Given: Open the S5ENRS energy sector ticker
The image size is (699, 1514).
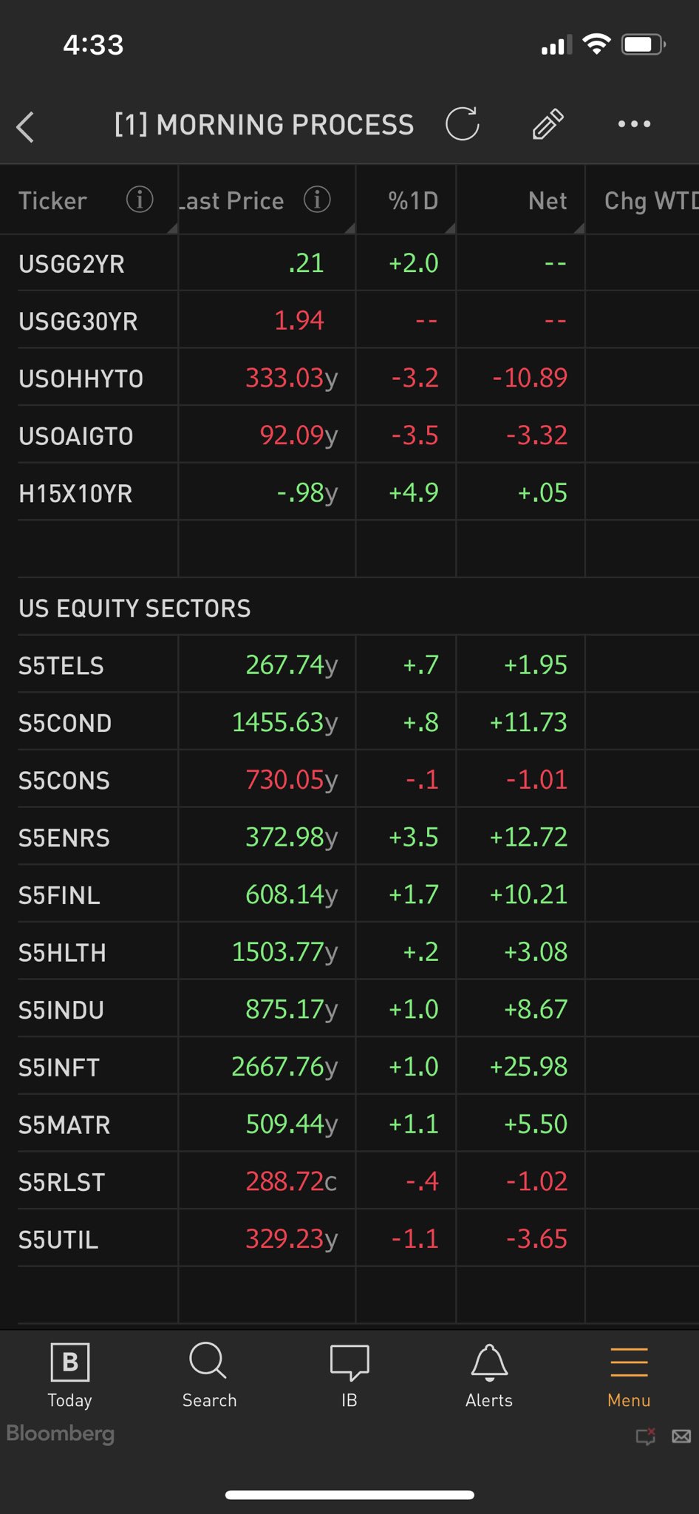Looking at the screenshot, I should coord(64,838).
